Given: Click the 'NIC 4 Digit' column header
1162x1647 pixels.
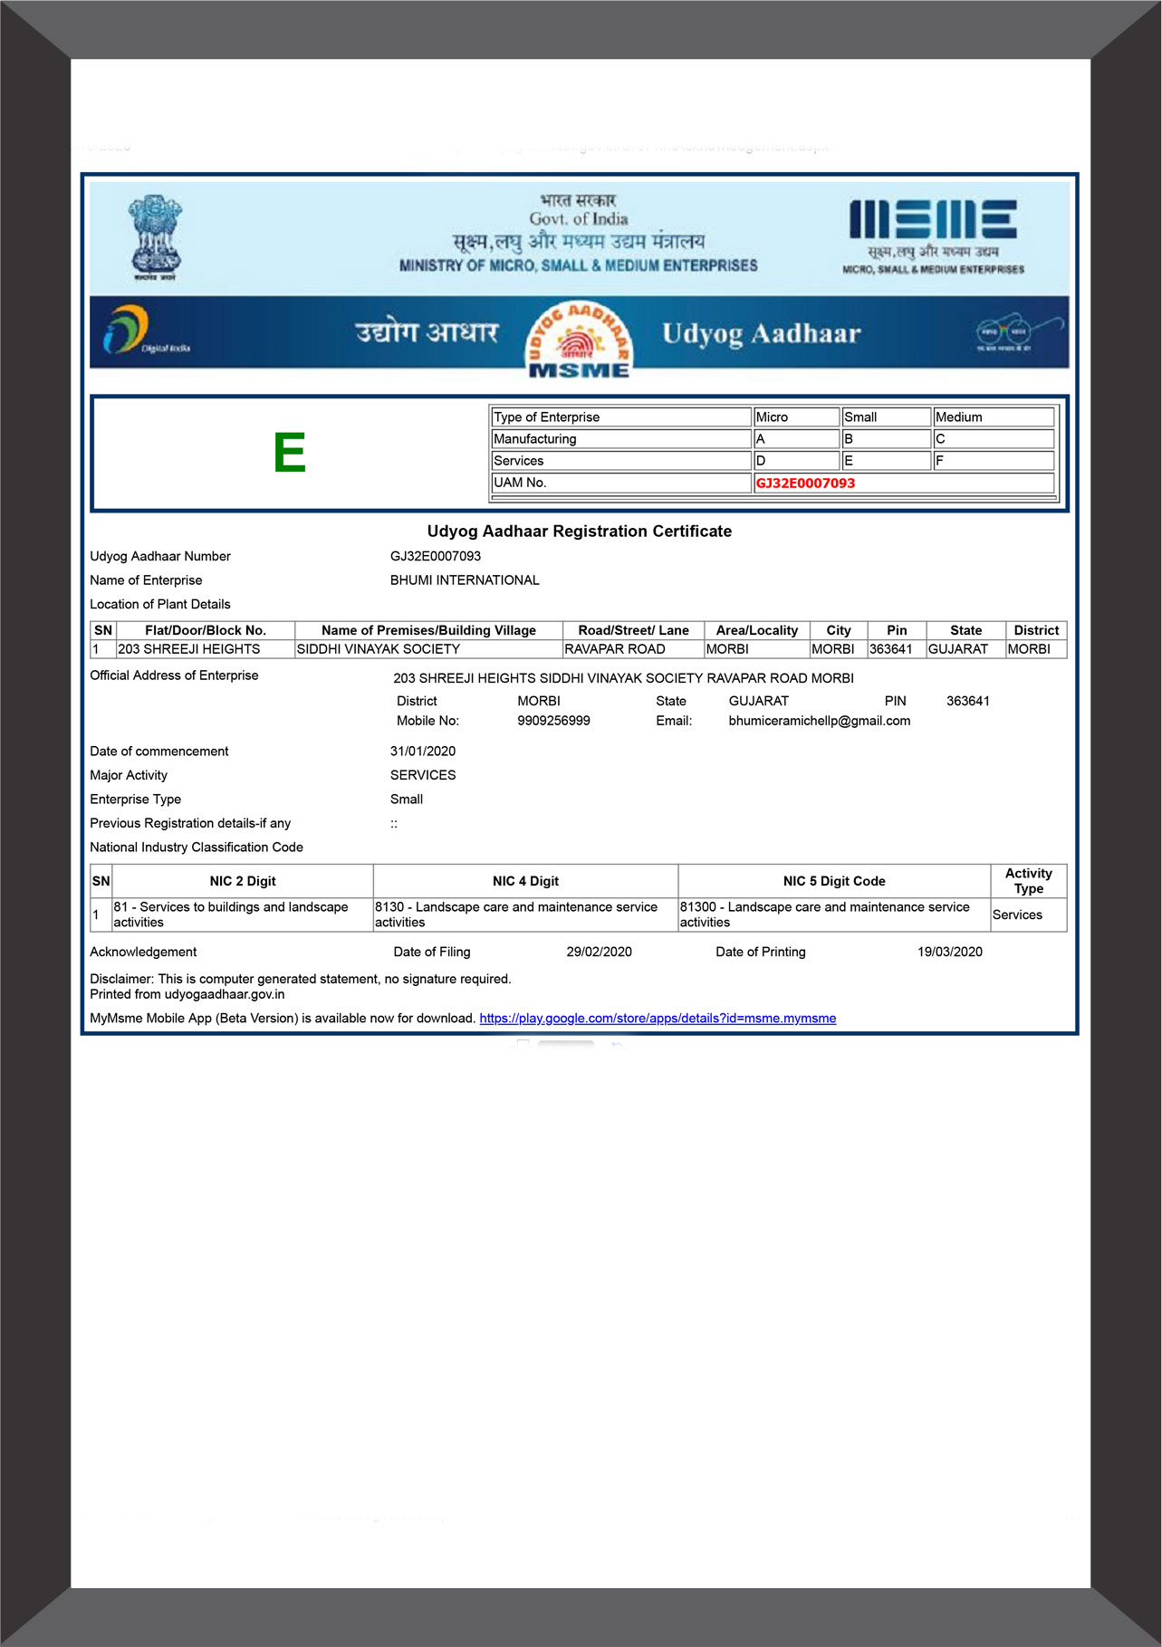Looking at the screenshot, I should pyautogui.click(x=525, y=881).
